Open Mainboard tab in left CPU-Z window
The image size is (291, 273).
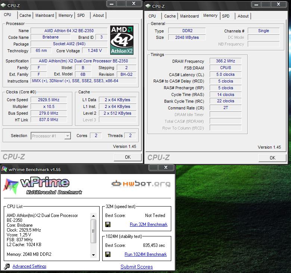(x=45, y=15)
